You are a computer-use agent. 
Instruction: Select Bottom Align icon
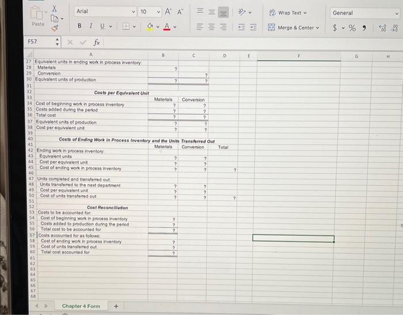tap(223, 12)
